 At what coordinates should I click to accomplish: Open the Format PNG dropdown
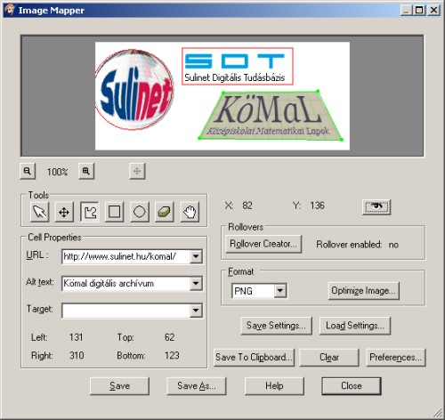pos(280,291)
